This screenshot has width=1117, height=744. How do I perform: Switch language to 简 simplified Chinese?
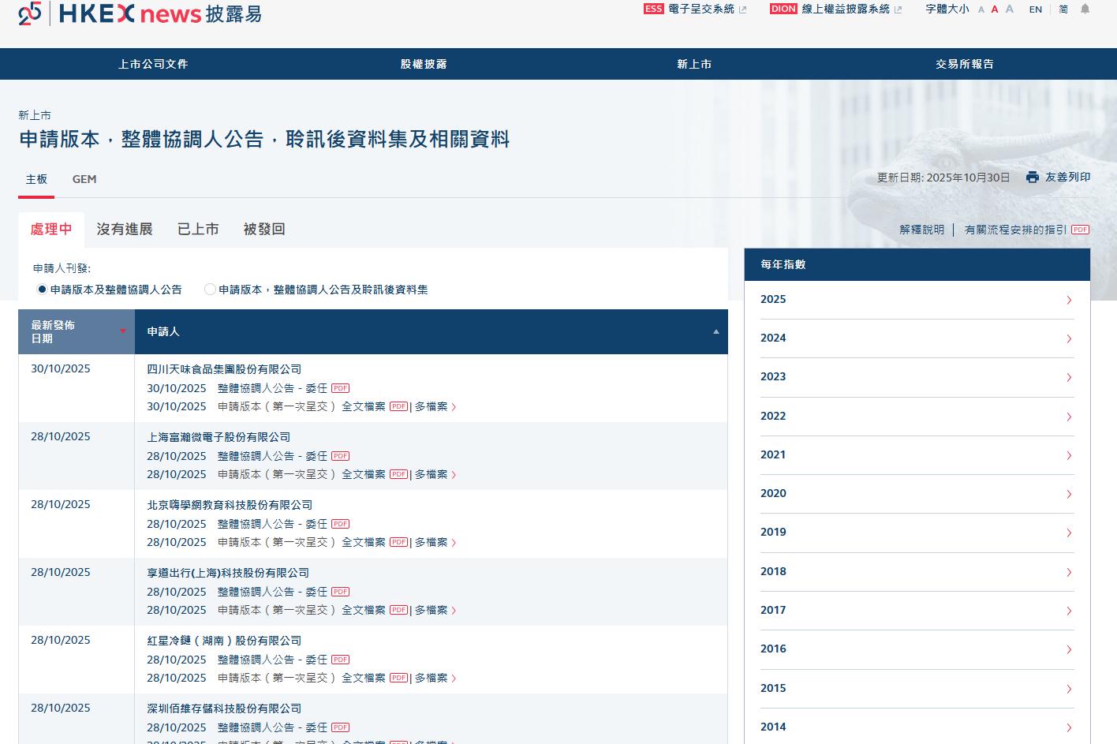tap(1063, 9)
